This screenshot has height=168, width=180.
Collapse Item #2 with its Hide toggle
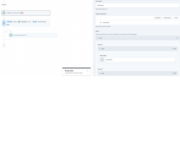click(102, 73)
